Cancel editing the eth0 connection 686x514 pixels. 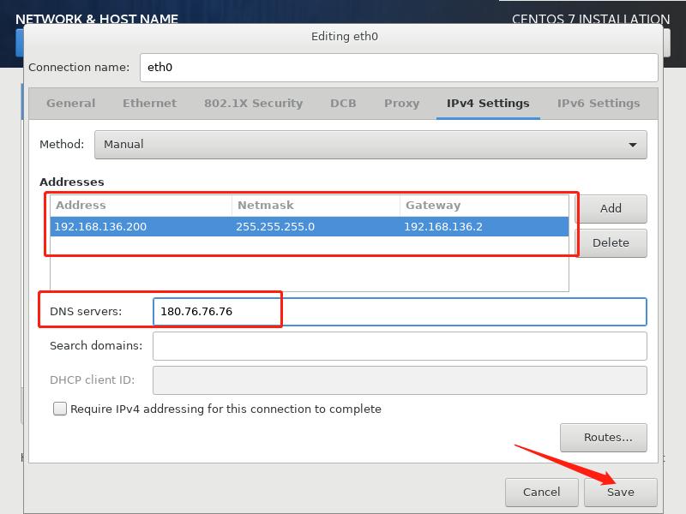[x=541, y=492]
